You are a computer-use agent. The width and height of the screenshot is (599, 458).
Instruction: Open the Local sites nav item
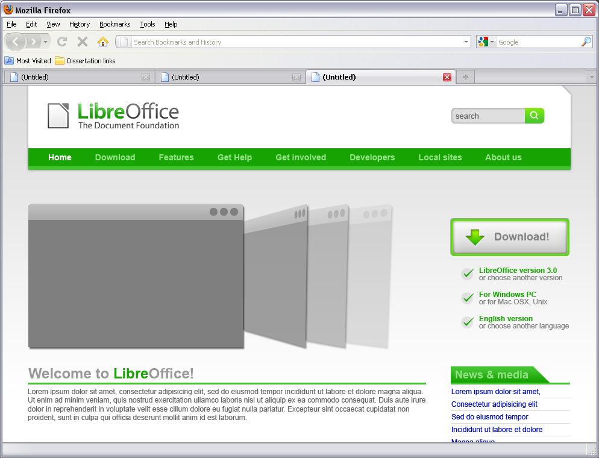[x=440, y=157]
